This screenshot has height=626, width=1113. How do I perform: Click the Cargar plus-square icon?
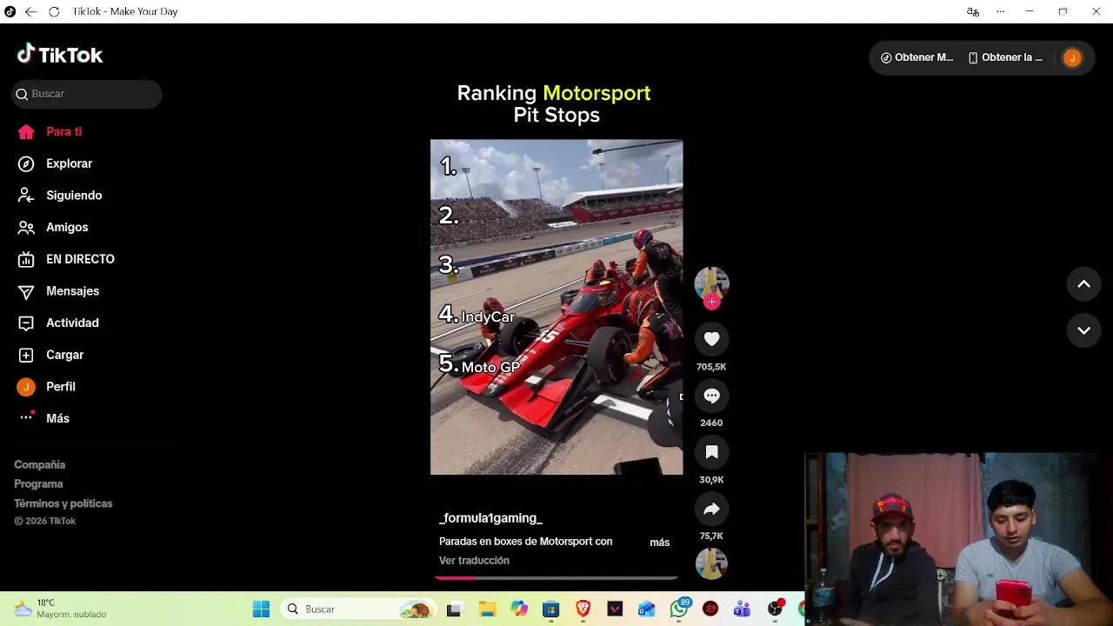26,355
